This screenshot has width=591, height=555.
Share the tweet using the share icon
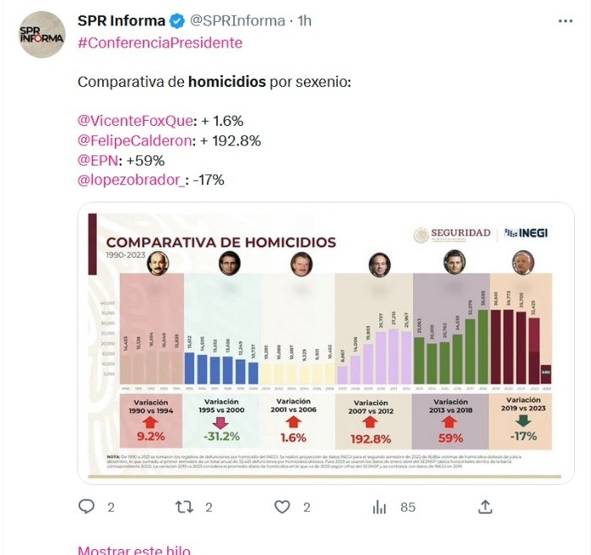click(485, 507)
